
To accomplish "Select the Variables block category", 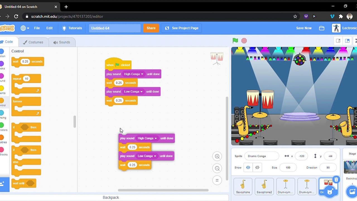I will coord(2,139).
